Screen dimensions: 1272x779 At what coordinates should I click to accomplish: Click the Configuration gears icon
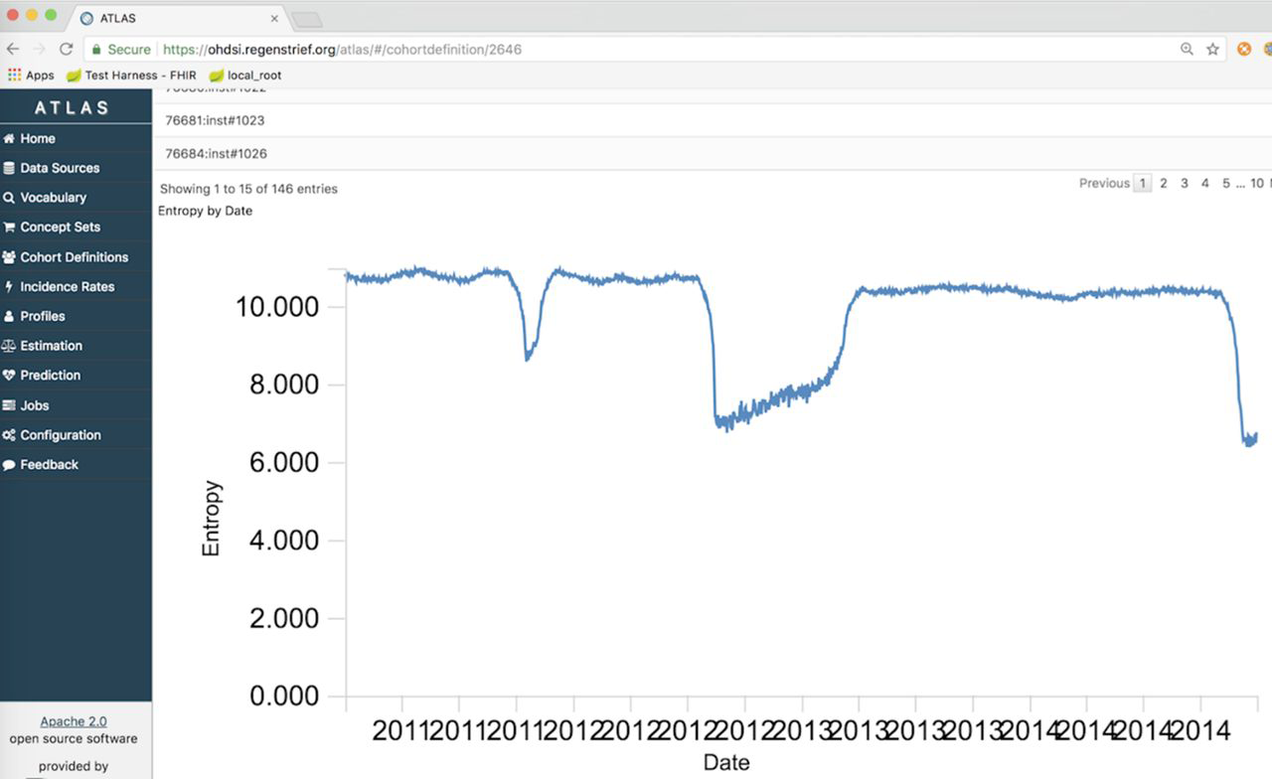tap(9, 435)
